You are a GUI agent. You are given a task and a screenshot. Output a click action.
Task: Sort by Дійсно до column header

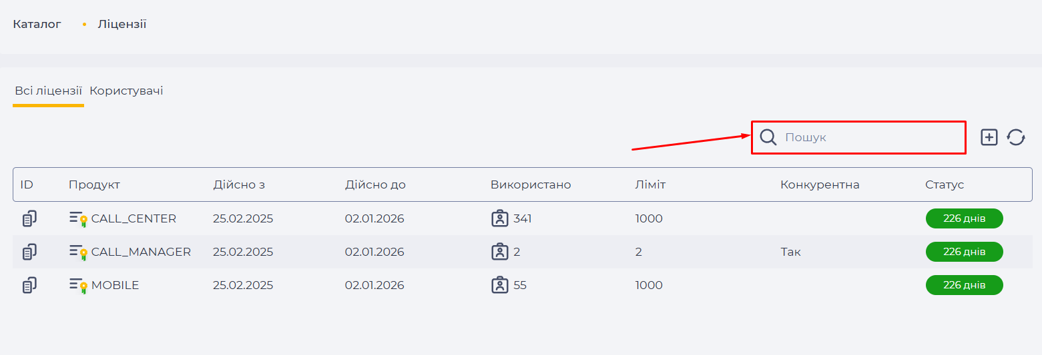pyautogui.click(x=375, y=184)
